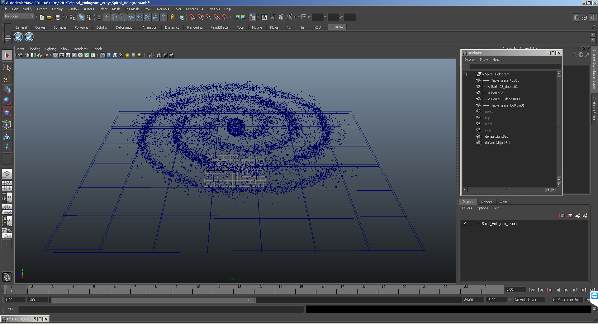598x324 pixels.
Task: Switch to the Dynamics shelf tab
Action: [x=172, y=27]
